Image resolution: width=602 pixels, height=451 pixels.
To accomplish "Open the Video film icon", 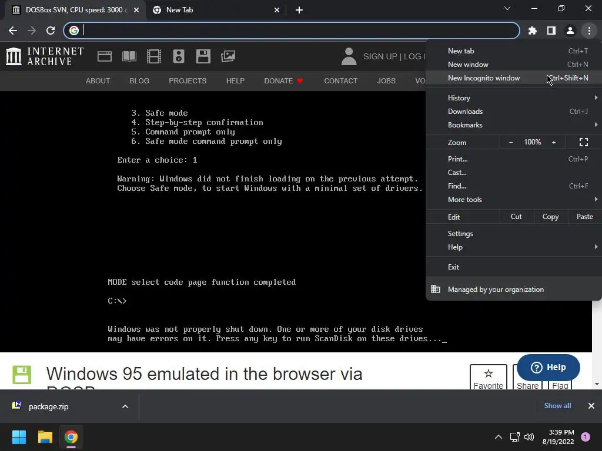I will [x=154, y=56].
